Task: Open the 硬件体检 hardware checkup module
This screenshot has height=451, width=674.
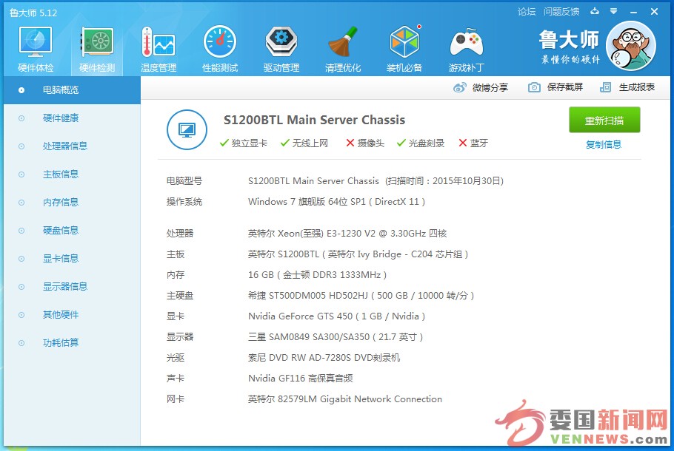Action: click(36, 49)
